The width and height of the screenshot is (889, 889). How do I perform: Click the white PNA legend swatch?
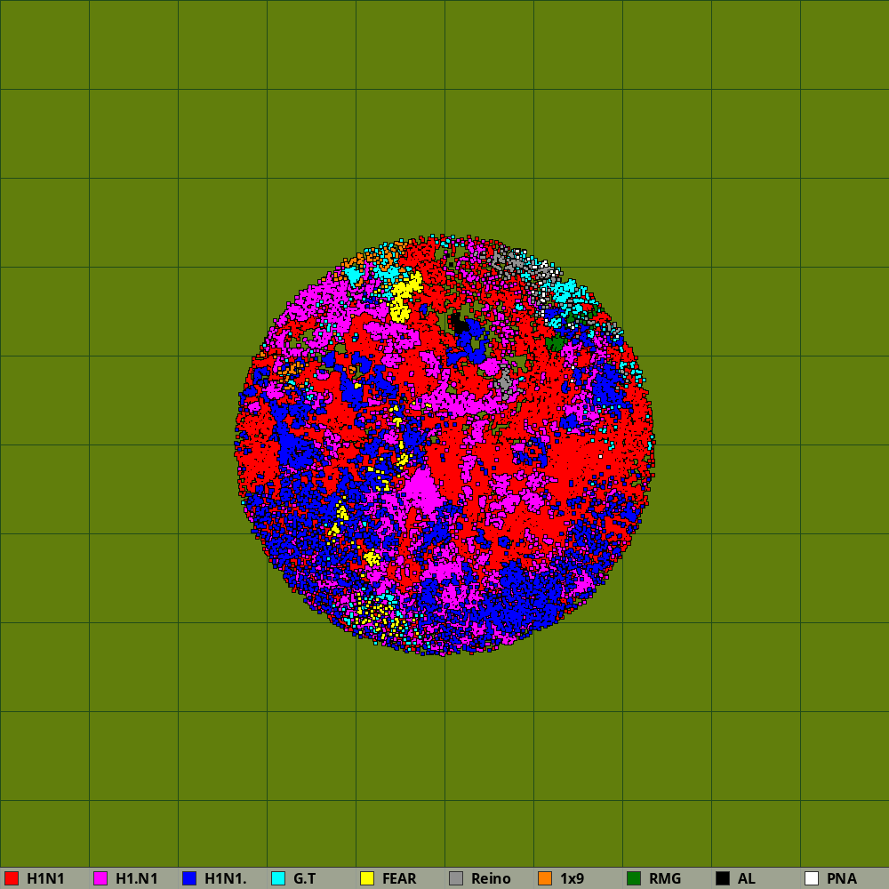[x=812, y=878]
